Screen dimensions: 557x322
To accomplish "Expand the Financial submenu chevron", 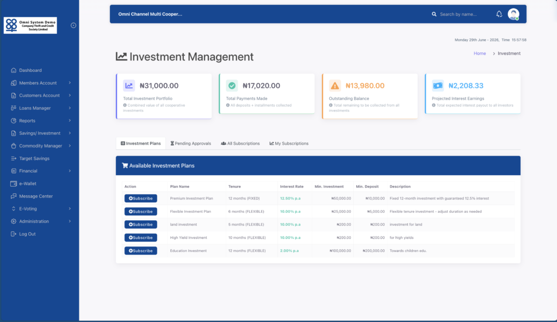I will 70,171.
